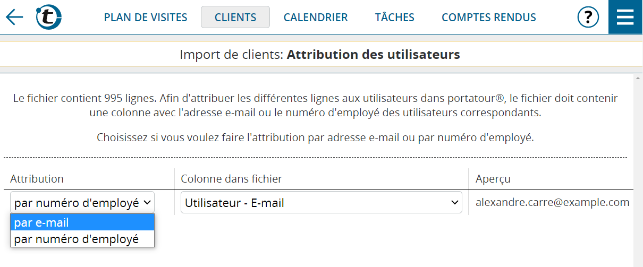Expand the 'Utilisateur - E-mail' column dropdown
Viewport: 643px width, 267px height.
click(x=322, y=203)
